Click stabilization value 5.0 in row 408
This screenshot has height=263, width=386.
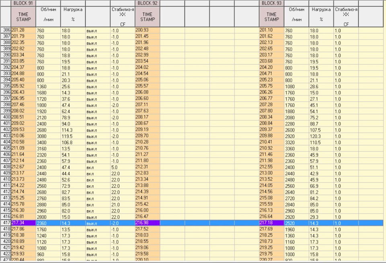(x=123, y=168)
